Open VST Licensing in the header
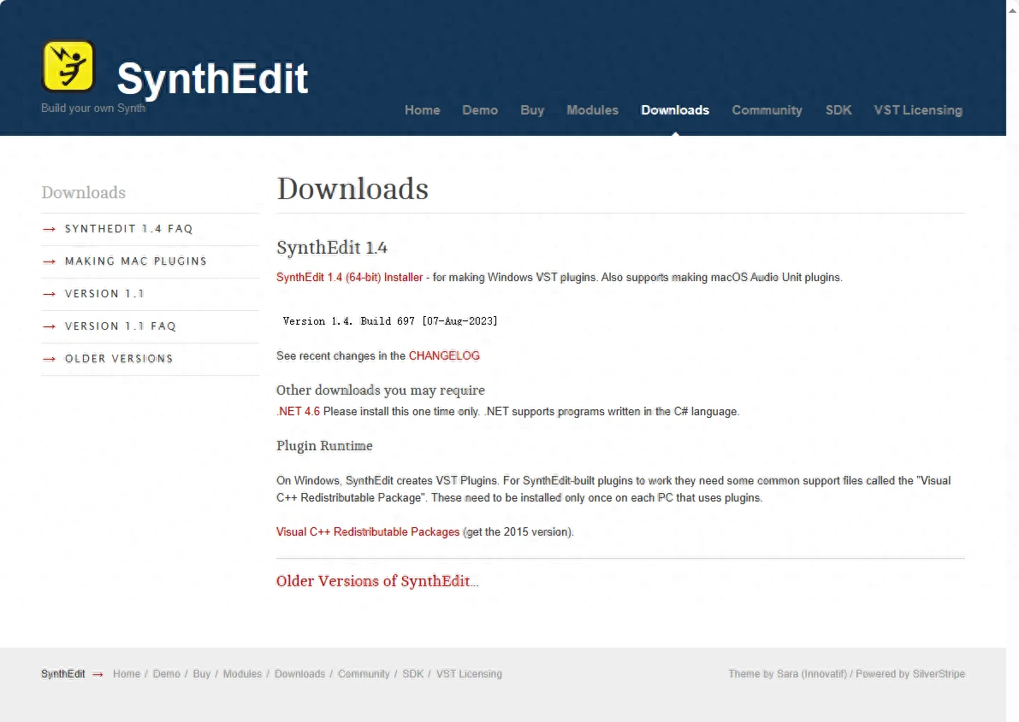This screenshot has width=1019, height=722. [x=918, y=110]
